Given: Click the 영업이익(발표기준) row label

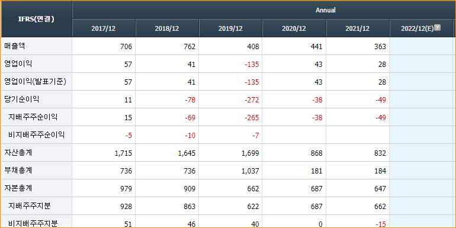Looking at the screenshot, I should coord(35,82).
